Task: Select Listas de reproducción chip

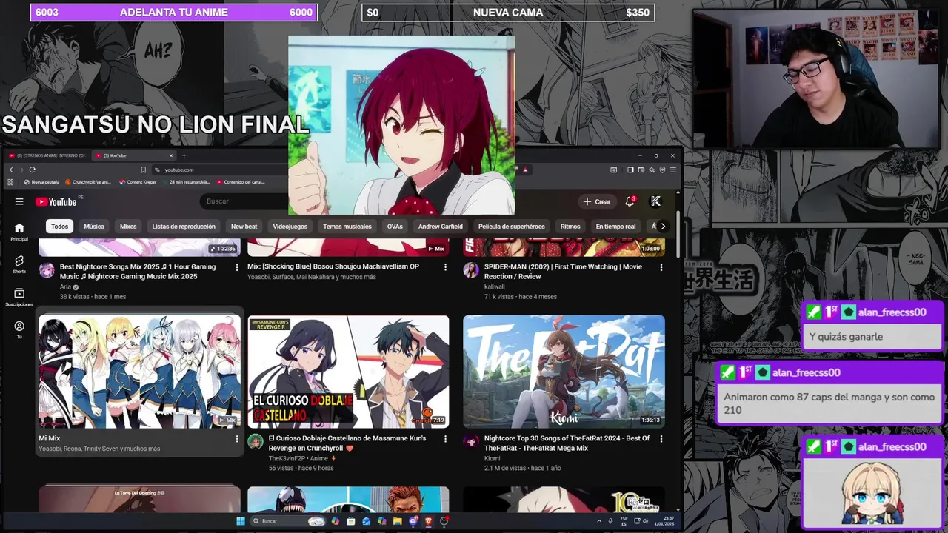Action: [x=184, y=227]
